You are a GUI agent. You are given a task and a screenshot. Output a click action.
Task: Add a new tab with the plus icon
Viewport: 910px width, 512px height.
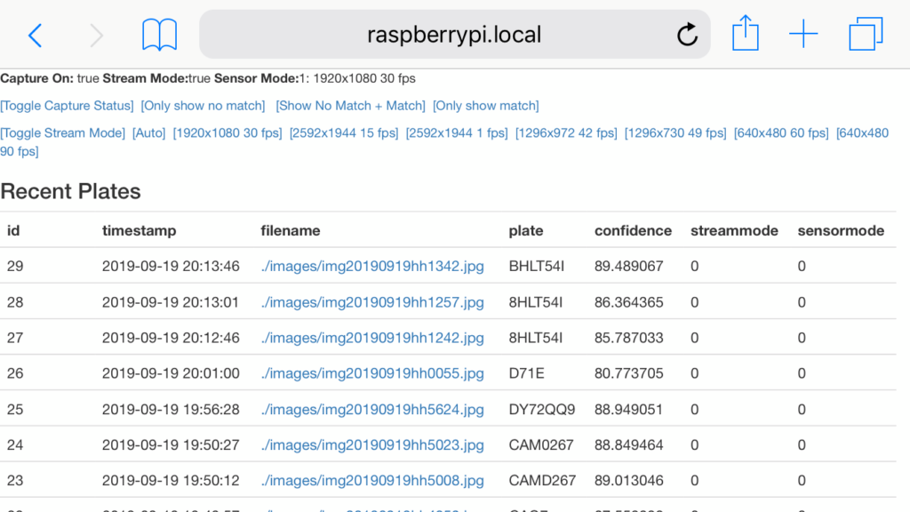[x=803, y=36]
